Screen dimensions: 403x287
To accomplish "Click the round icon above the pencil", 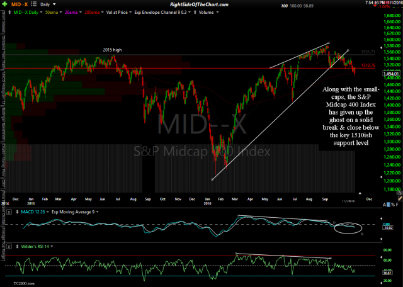I will (399, 193).
